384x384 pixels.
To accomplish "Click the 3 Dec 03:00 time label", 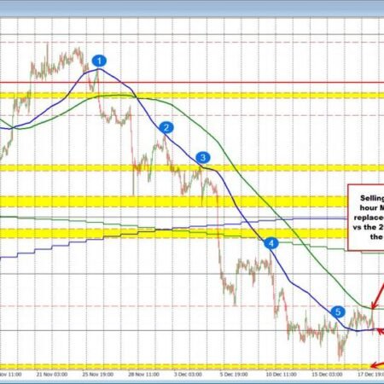I will coord(188,375).
